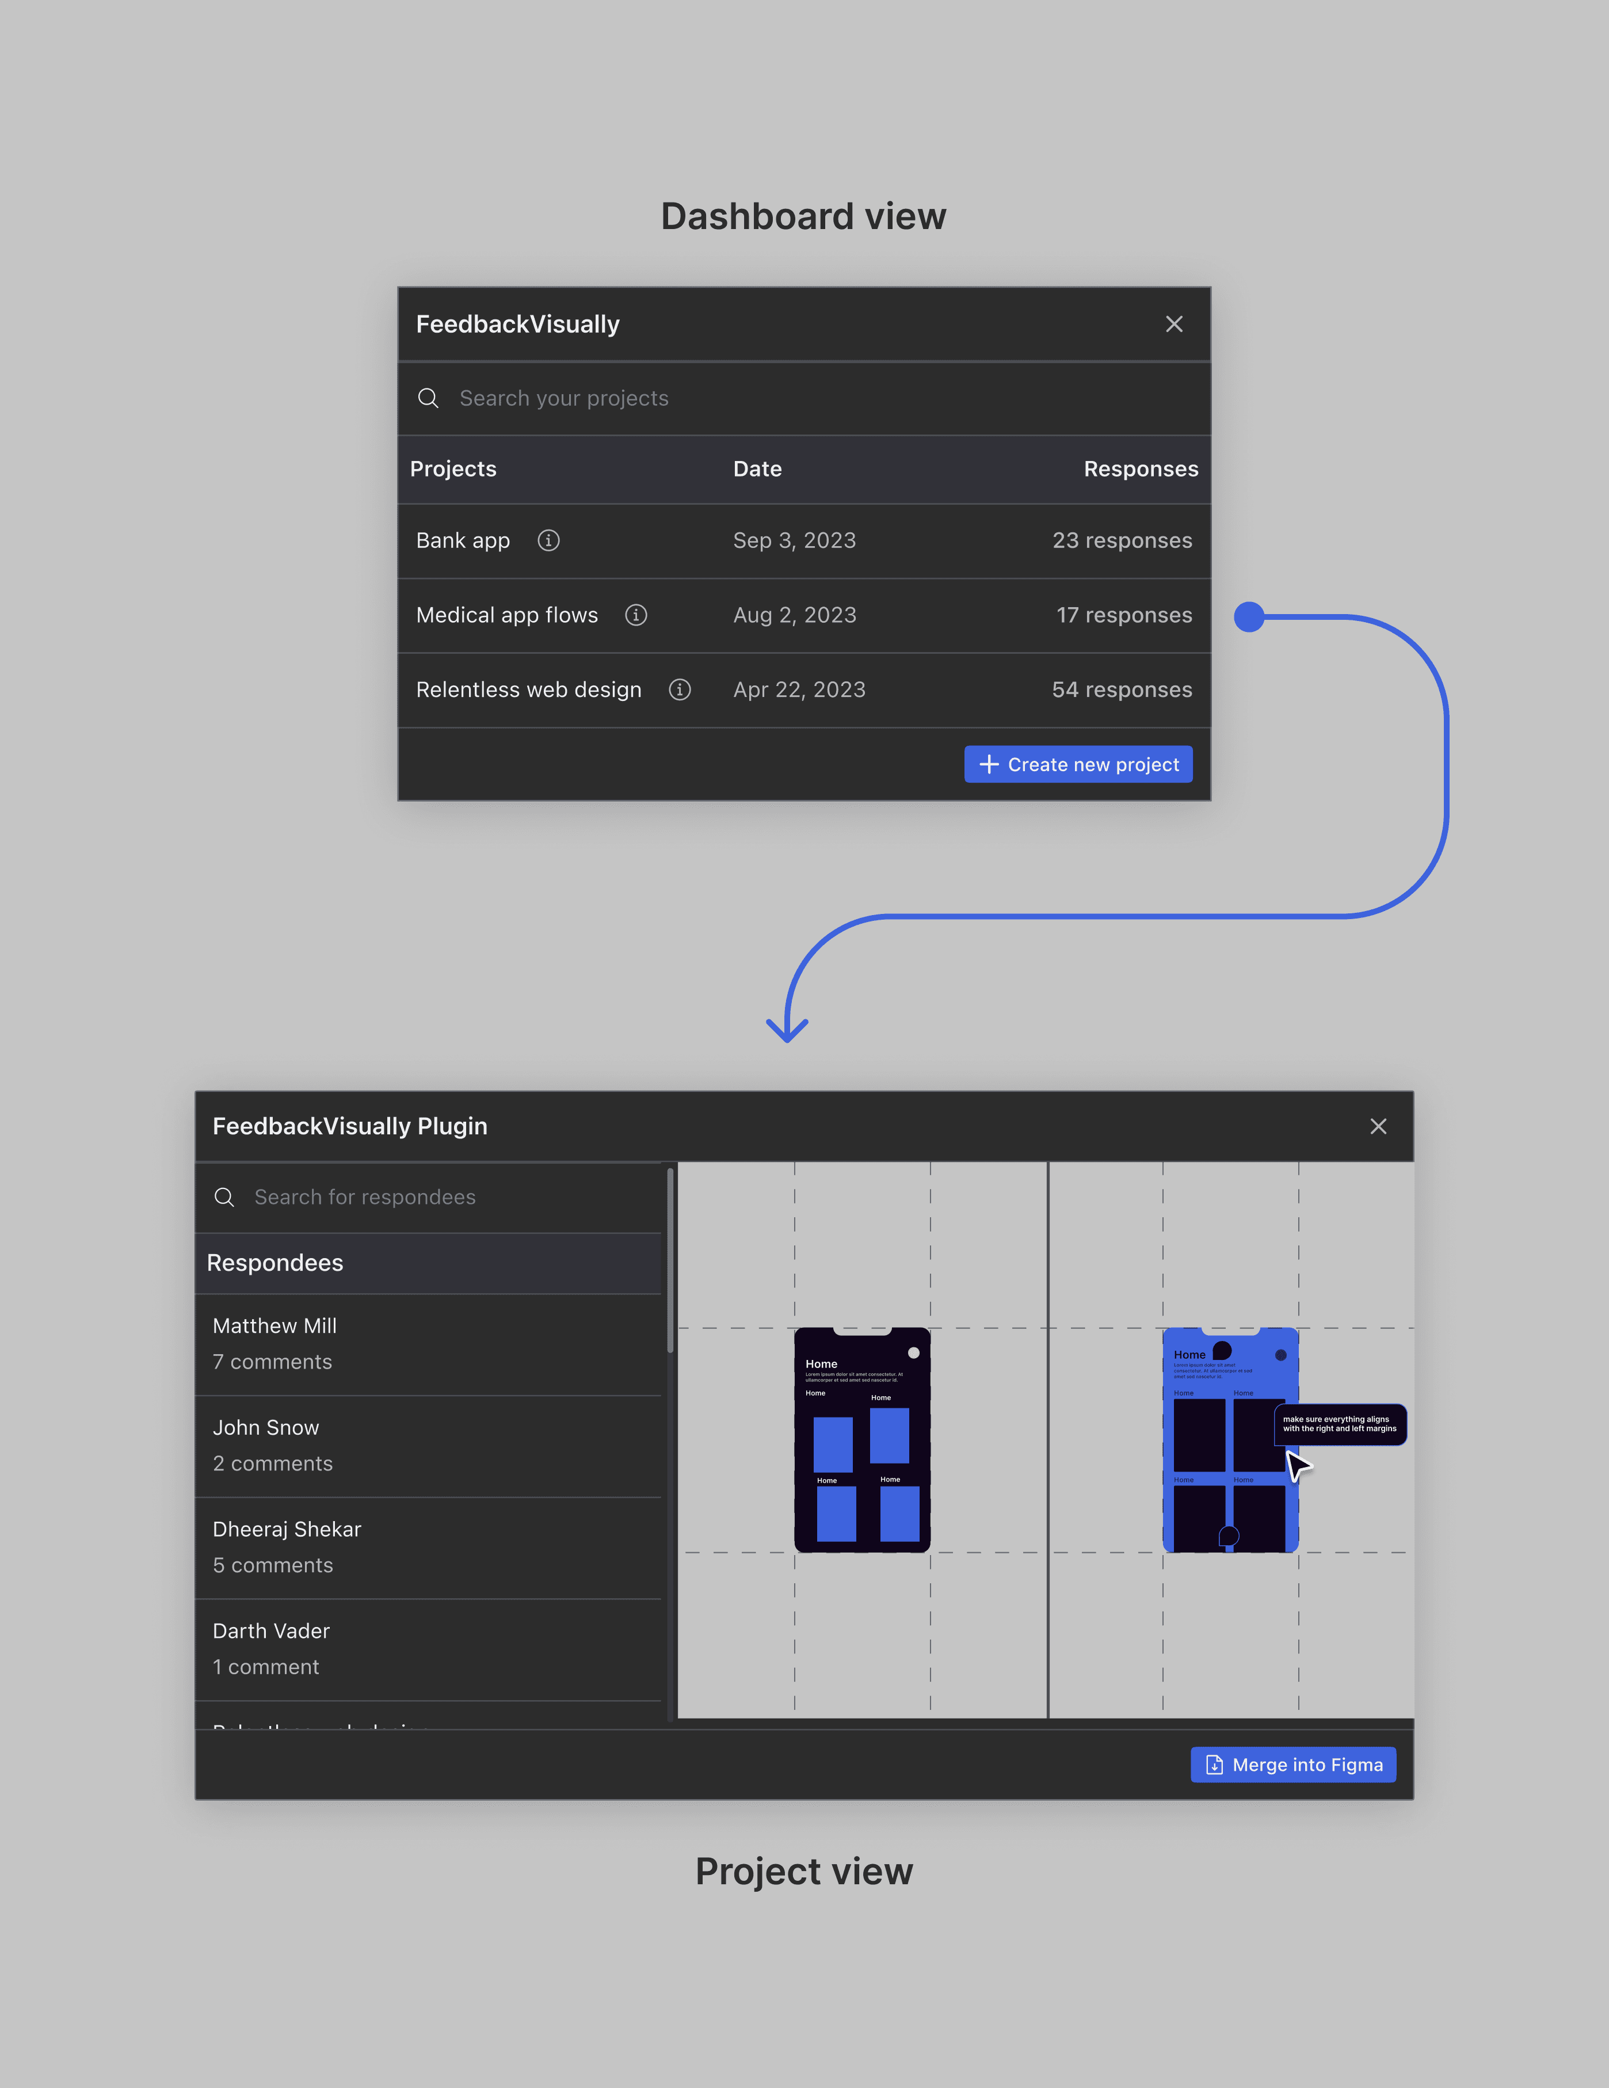Select the Sep 3, 2023 date cell

(x=795, y=540)
